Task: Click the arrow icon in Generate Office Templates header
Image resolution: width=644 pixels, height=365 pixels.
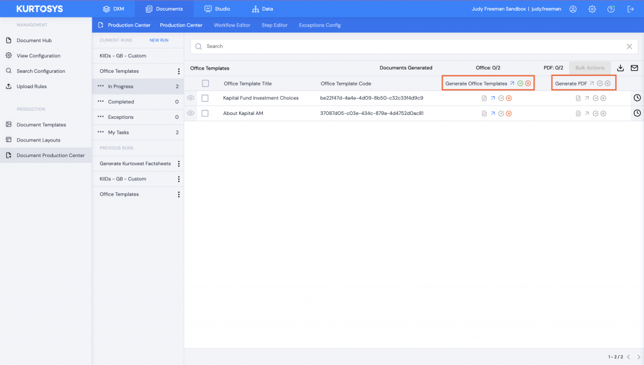Action: tap(512, 84)
